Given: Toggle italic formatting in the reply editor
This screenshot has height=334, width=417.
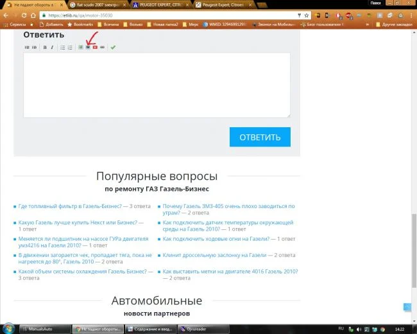Looking at the screenshot, I should pos(52,47).
